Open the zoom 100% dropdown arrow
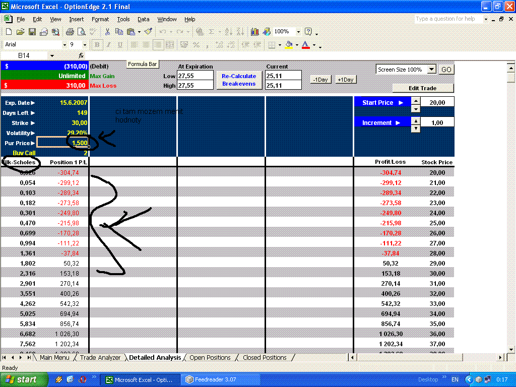Image resolution: width=516 pixels, height=387 pixels. (x=298, y=32)
